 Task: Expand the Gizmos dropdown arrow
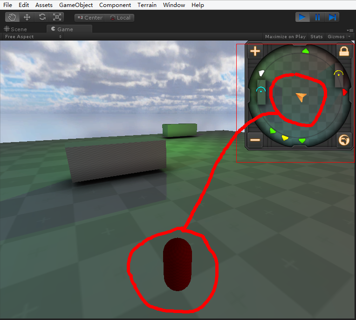pos(349,36)
